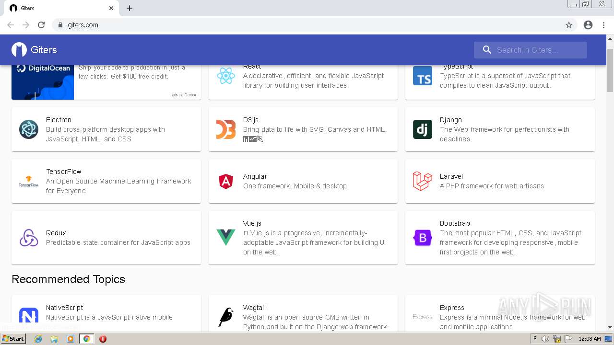Click 'Predictable state container' description

click(118, 242)
